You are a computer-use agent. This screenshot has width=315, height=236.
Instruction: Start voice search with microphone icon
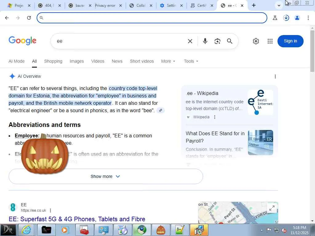click(x=205, y=41)
